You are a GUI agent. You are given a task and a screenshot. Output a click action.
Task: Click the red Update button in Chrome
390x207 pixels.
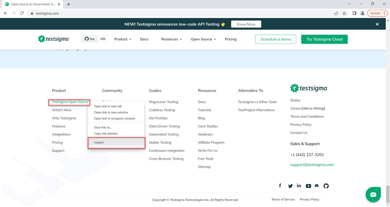coord(377,13)
